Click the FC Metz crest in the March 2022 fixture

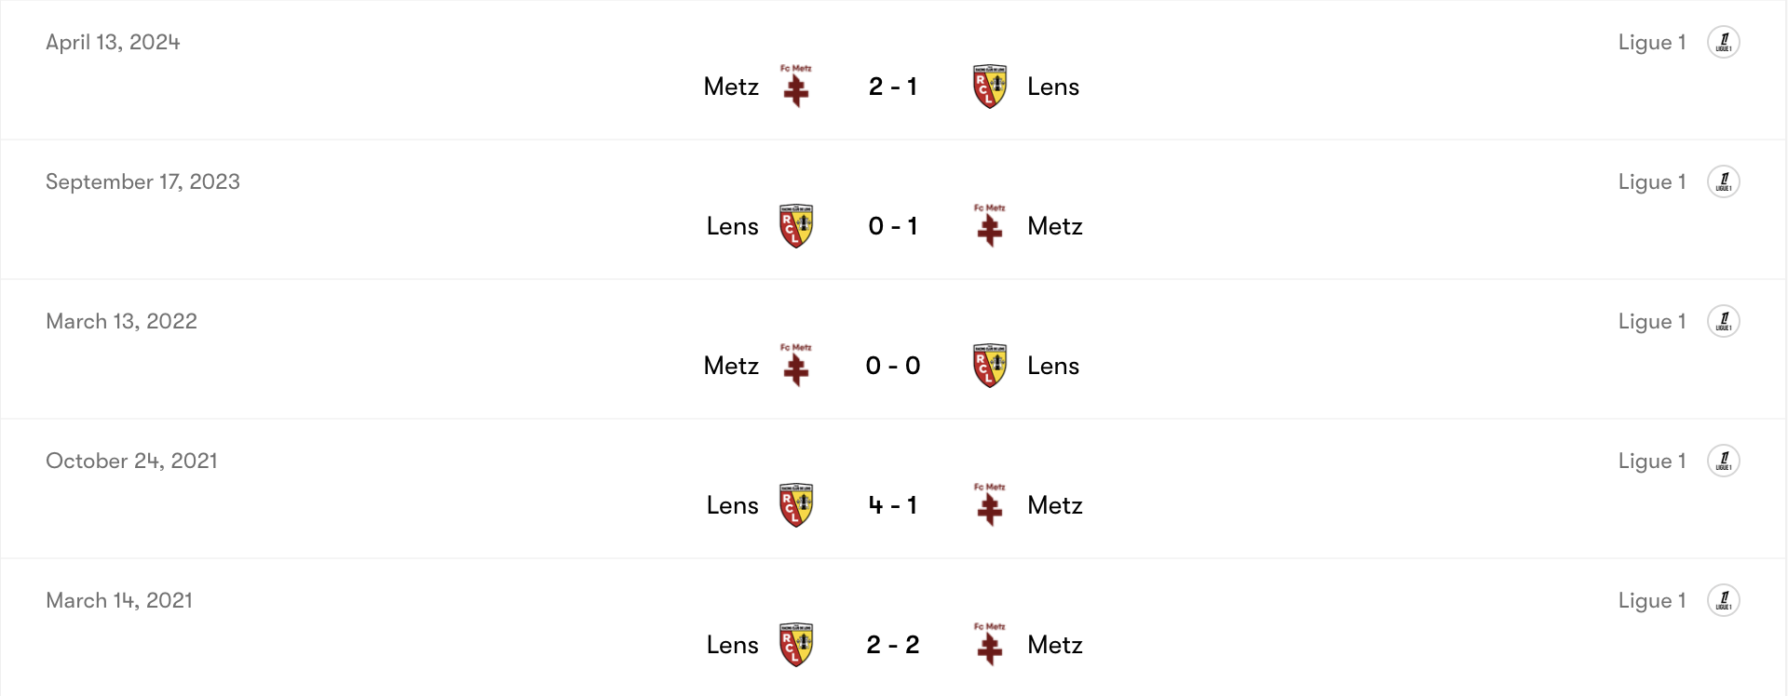pyautogui.click(x=796, y=364)
